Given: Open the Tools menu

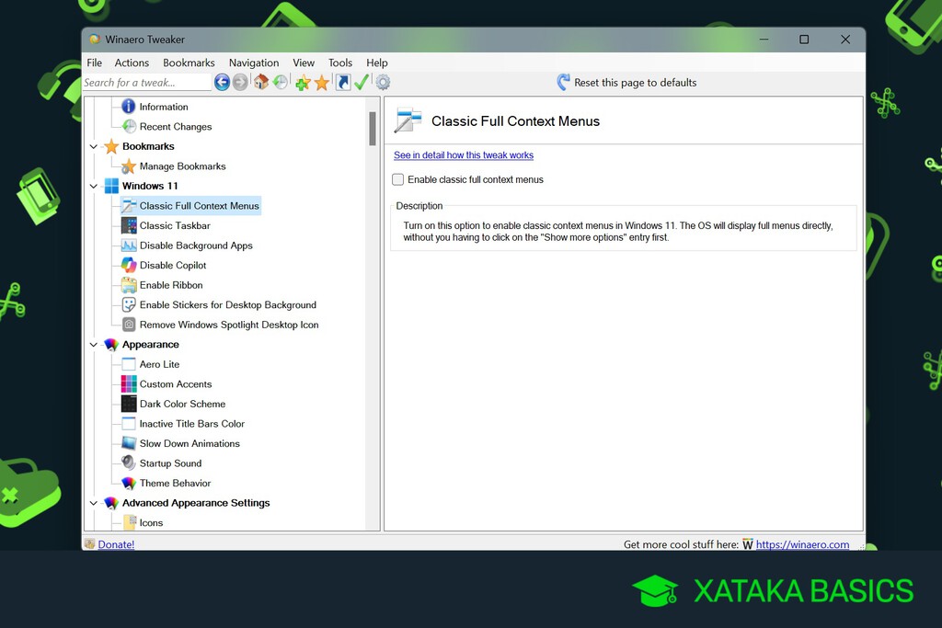Looking at the screenshot, I should (340, 63).
